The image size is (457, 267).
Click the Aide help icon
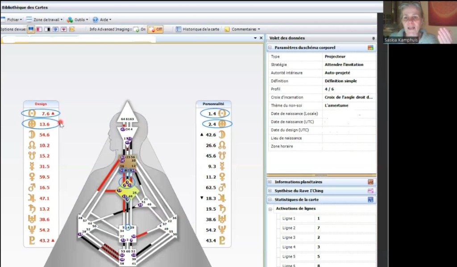96,20
